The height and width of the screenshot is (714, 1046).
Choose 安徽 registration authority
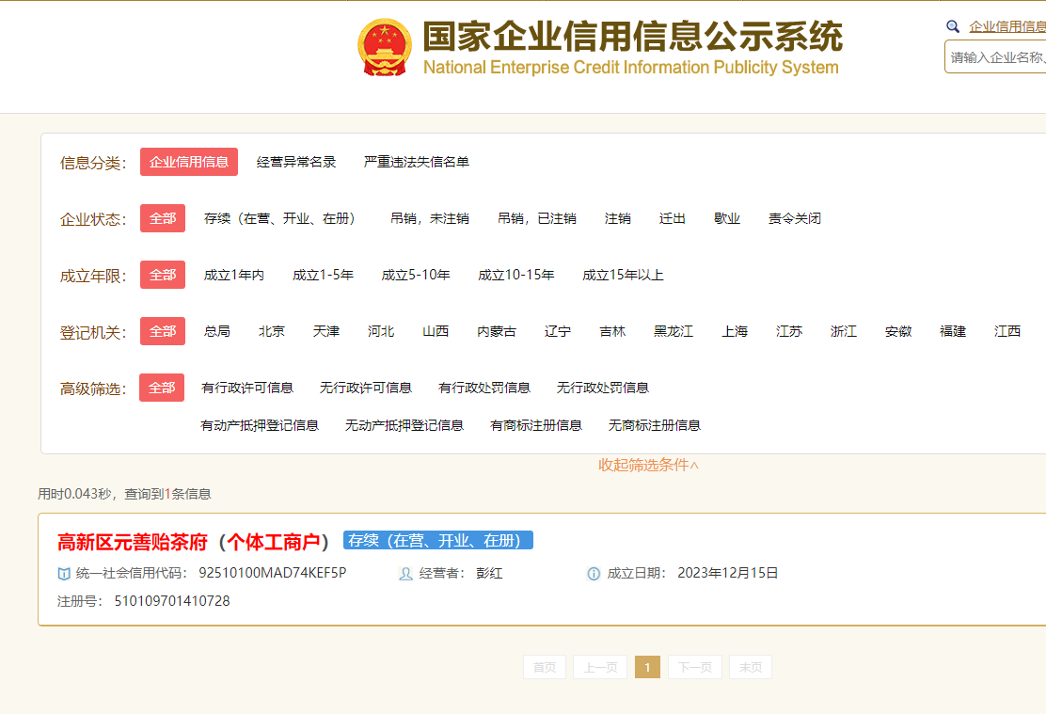pyautogui.click(x=898, y=331)
